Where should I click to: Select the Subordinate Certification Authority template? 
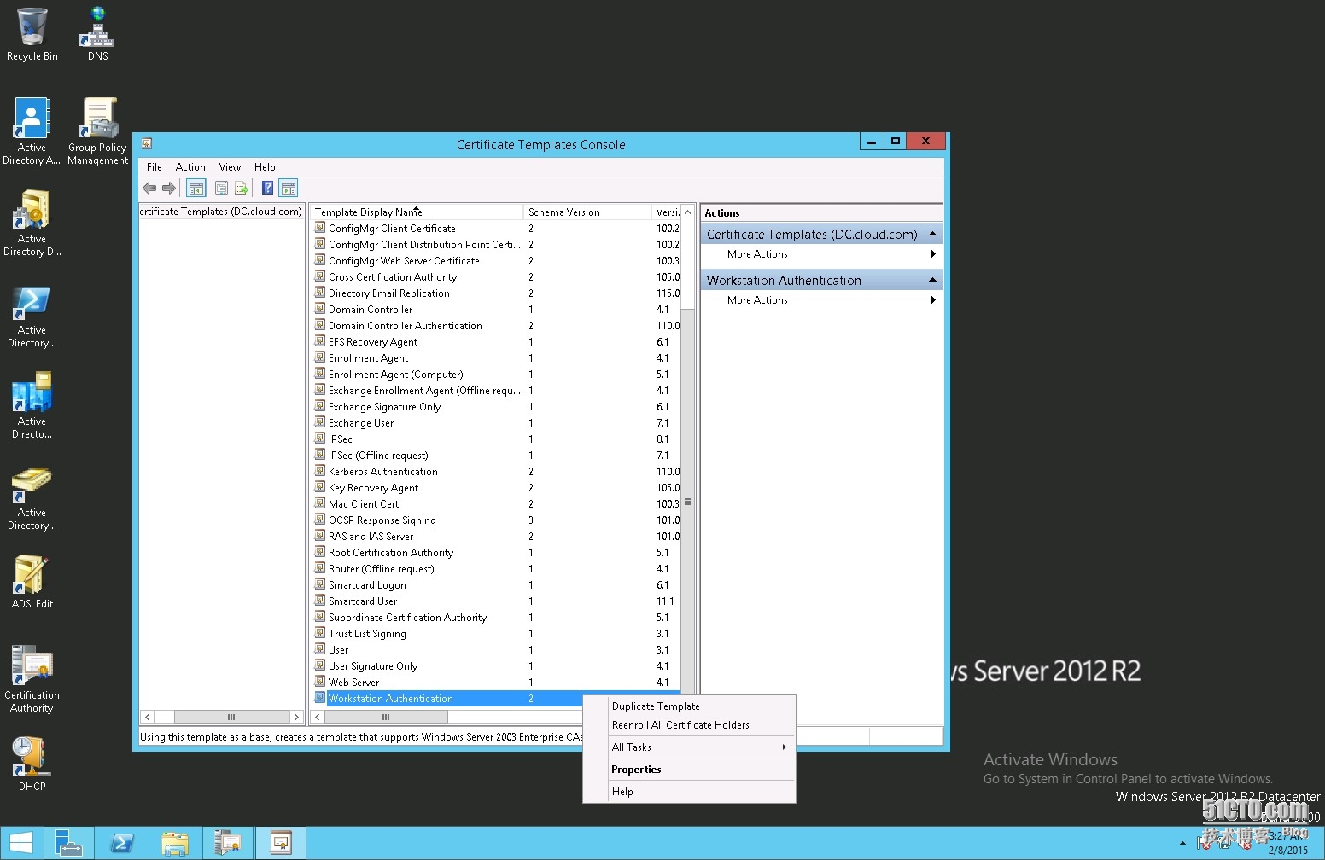tap(408, 618)
